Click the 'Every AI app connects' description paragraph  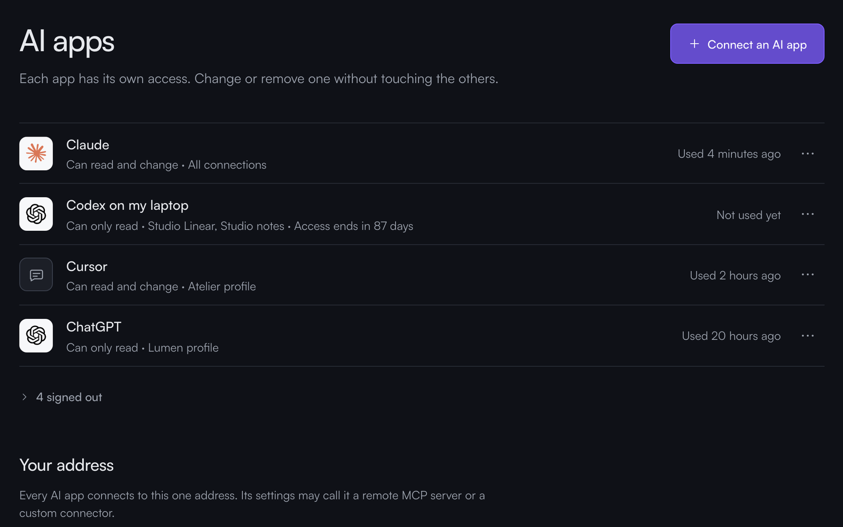[x=252, y=504]
